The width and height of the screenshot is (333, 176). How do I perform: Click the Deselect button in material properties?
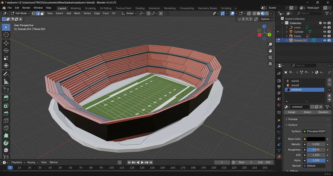[323, 112]
